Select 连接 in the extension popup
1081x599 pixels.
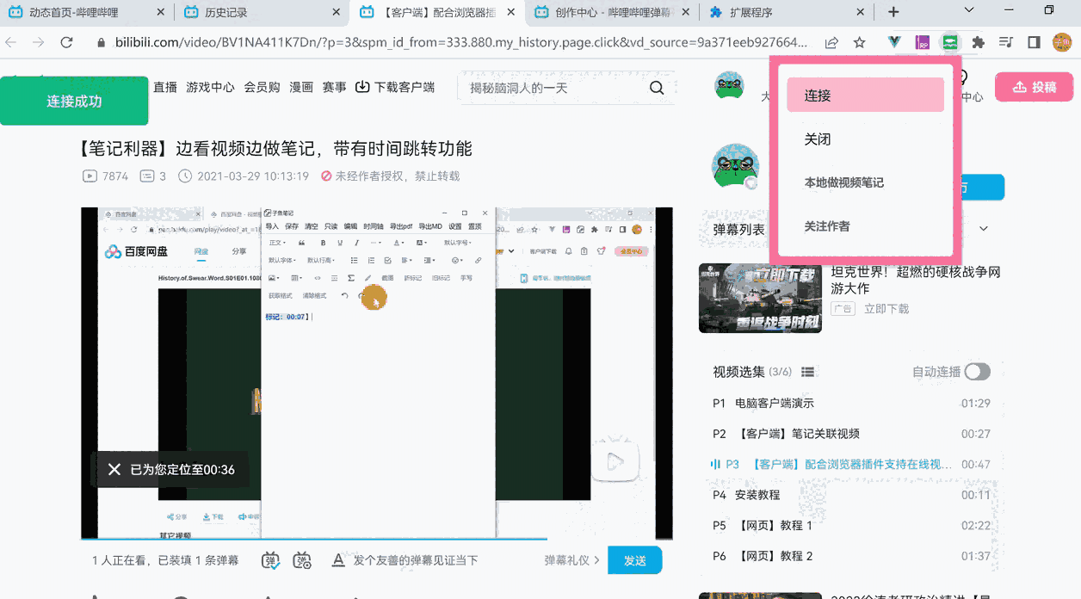pos(864,96)
